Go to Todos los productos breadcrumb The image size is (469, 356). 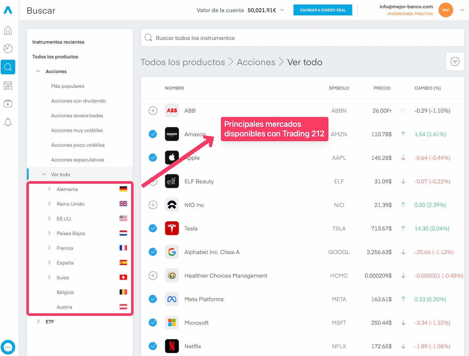pos(183,62)
